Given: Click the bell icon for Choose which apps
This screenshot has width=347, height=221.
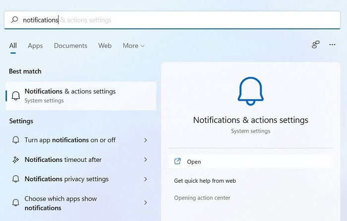Looking at the screenshot, I should (x=16, y=203).
